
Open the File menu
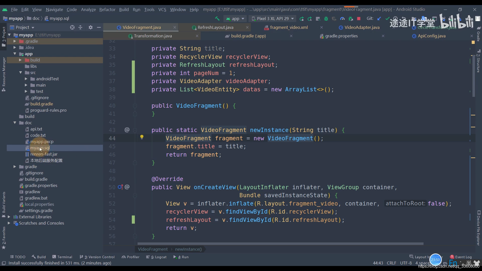[14, 9]
